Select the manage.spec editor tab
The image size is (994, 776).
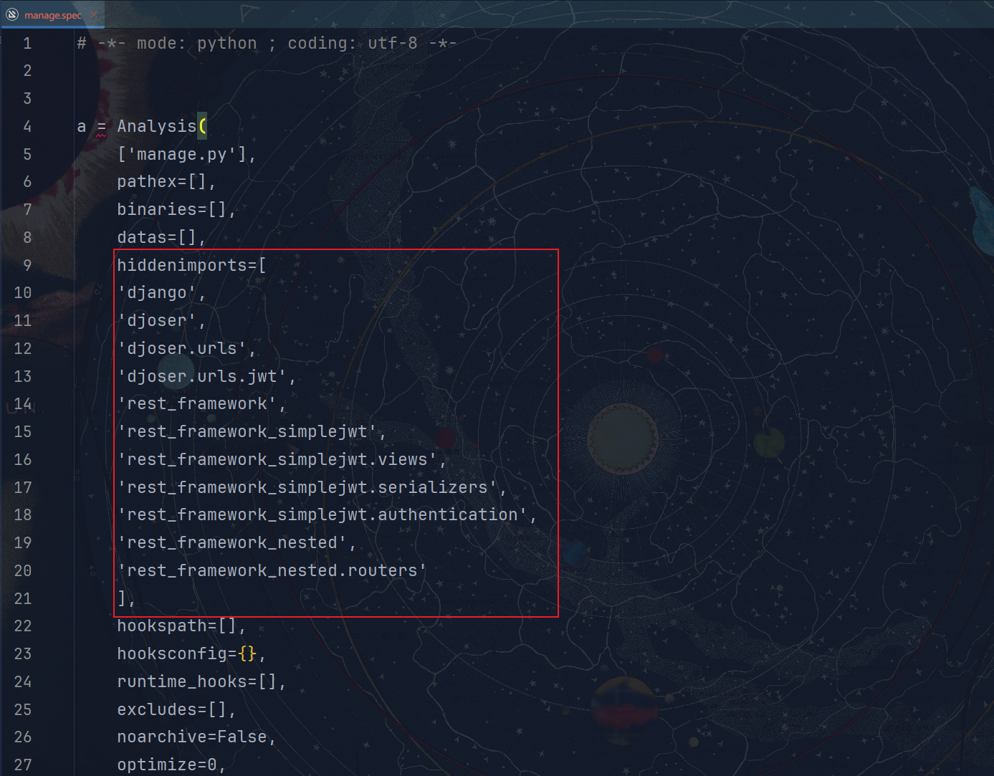click(52, 15)
